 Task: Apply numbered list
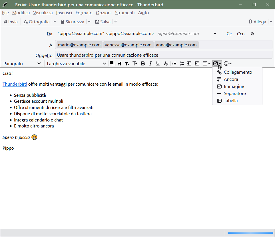coord(182,64)
